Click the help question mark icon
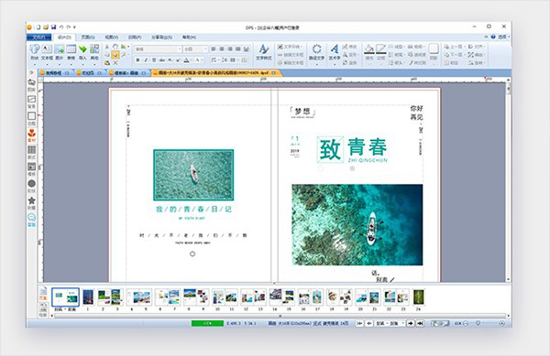Image resolution: width=550 pixels, height=356 pixels. point(493,37)
